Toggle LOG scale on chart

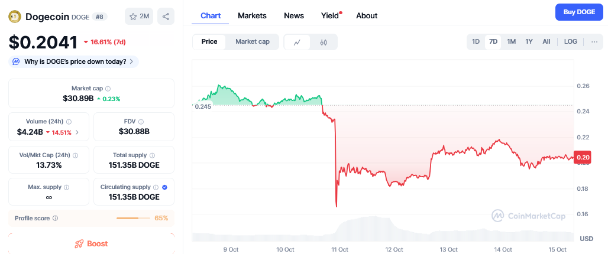571,42
